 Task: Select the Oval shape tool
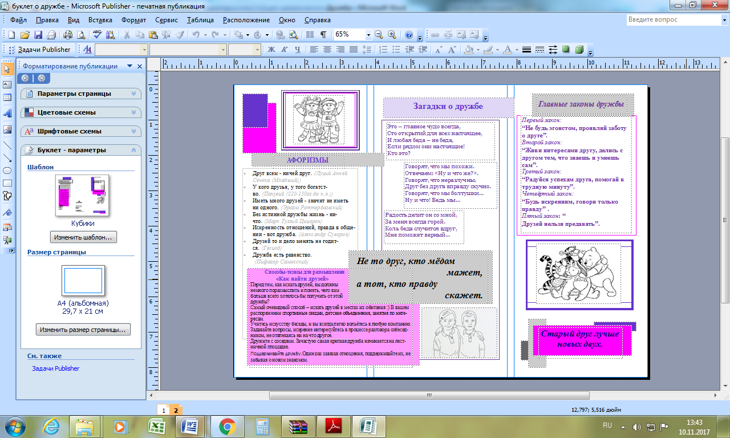click(7, 170)
